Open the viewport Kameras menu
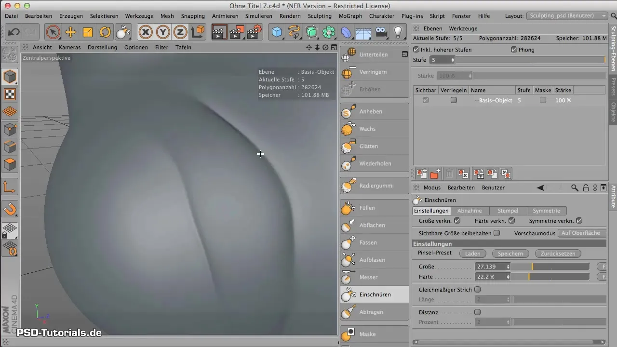The width and height of the screenshot is (617, 347). (69, 47)
